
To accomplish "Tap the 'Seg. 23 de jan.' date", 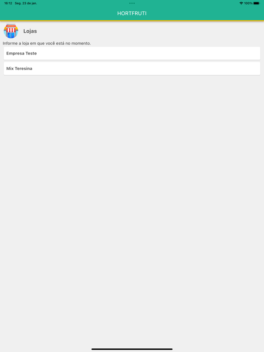I will 26,3.
